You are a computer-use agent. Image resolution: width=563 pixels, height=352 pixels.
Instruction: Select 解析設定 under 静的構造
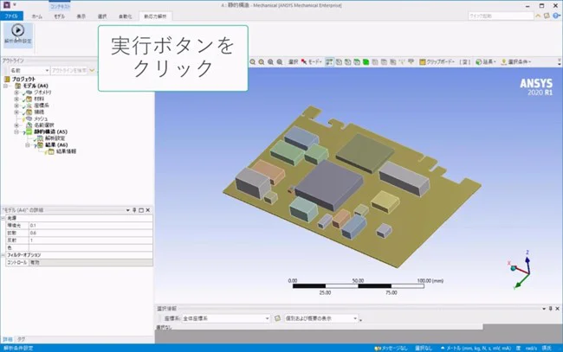pos(55,138)
